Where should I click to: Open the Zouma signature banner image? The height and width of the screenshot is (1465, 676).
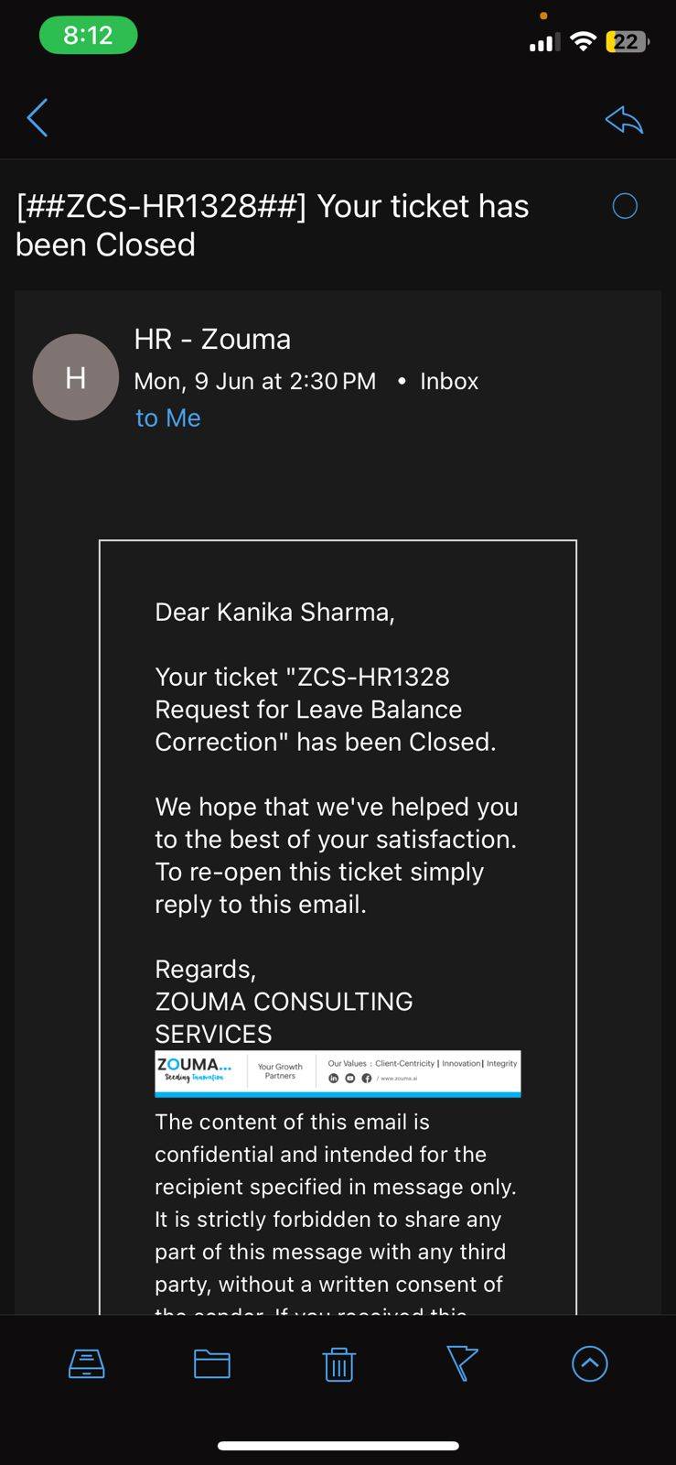point(338,1073)
